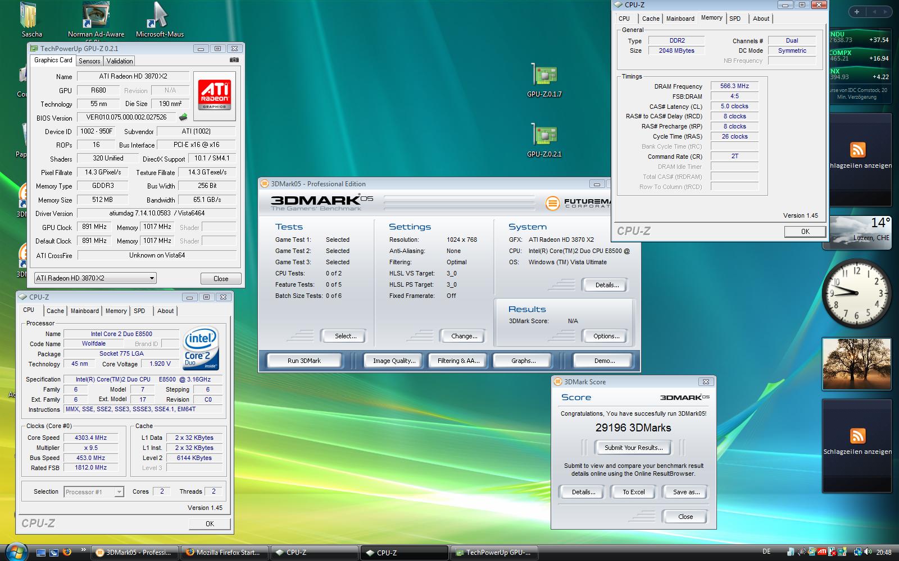Click the Core Speed 4303.4 MHz value
The height and width of the screenshot is (561, 899).
tap(91, 438)
